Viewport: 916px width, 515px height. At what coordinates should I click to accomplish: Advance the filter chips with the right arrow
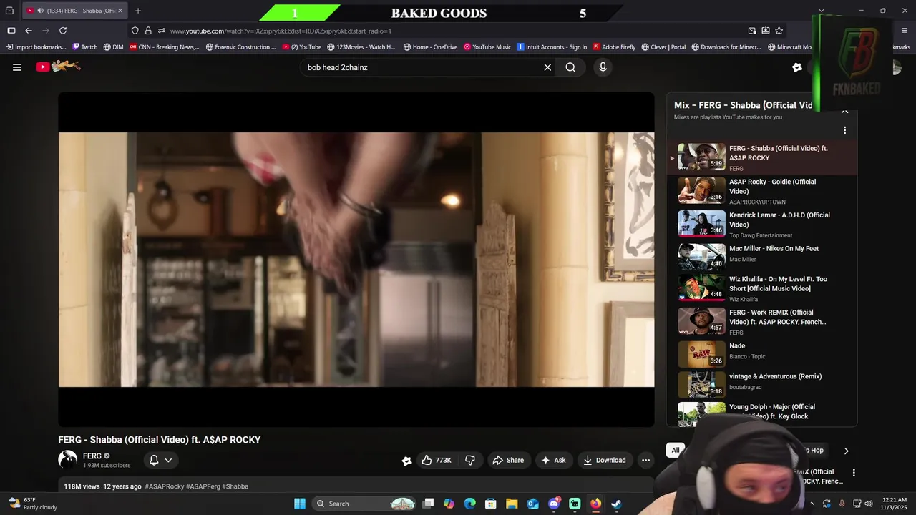[x=846, y=451]
